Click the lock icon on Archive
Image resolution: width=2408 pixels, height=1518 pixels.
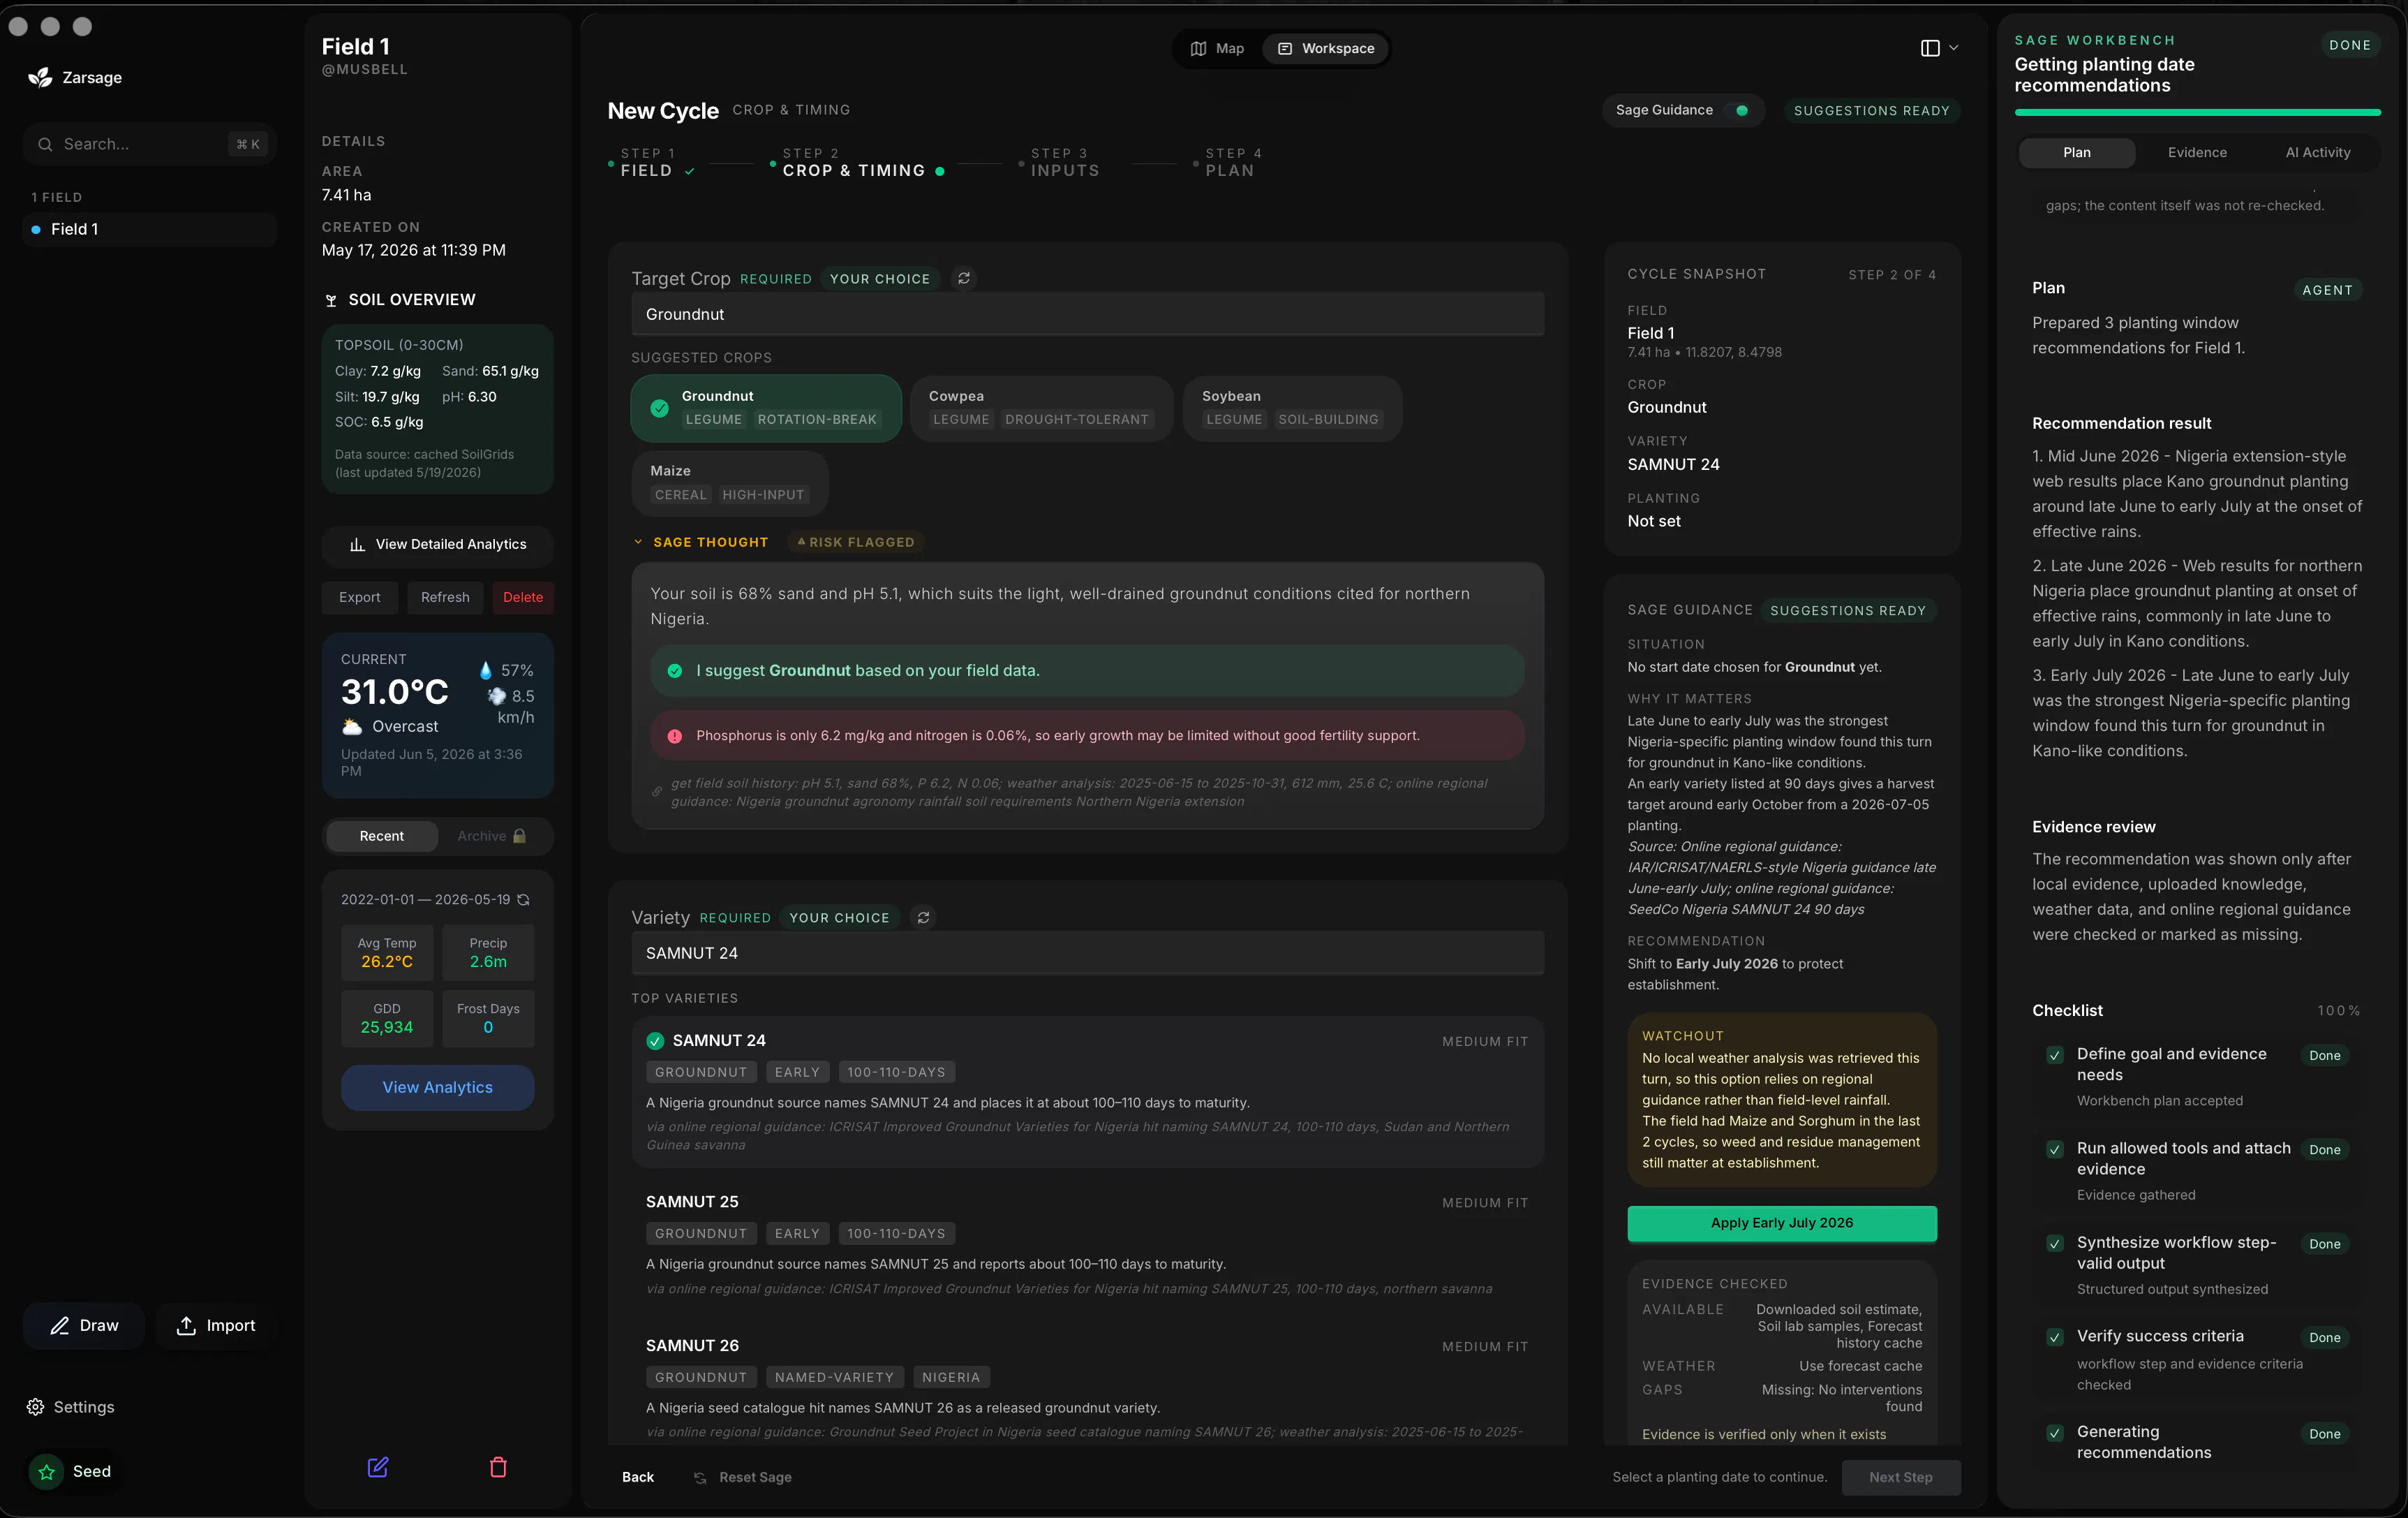click(x=519, y=836)
